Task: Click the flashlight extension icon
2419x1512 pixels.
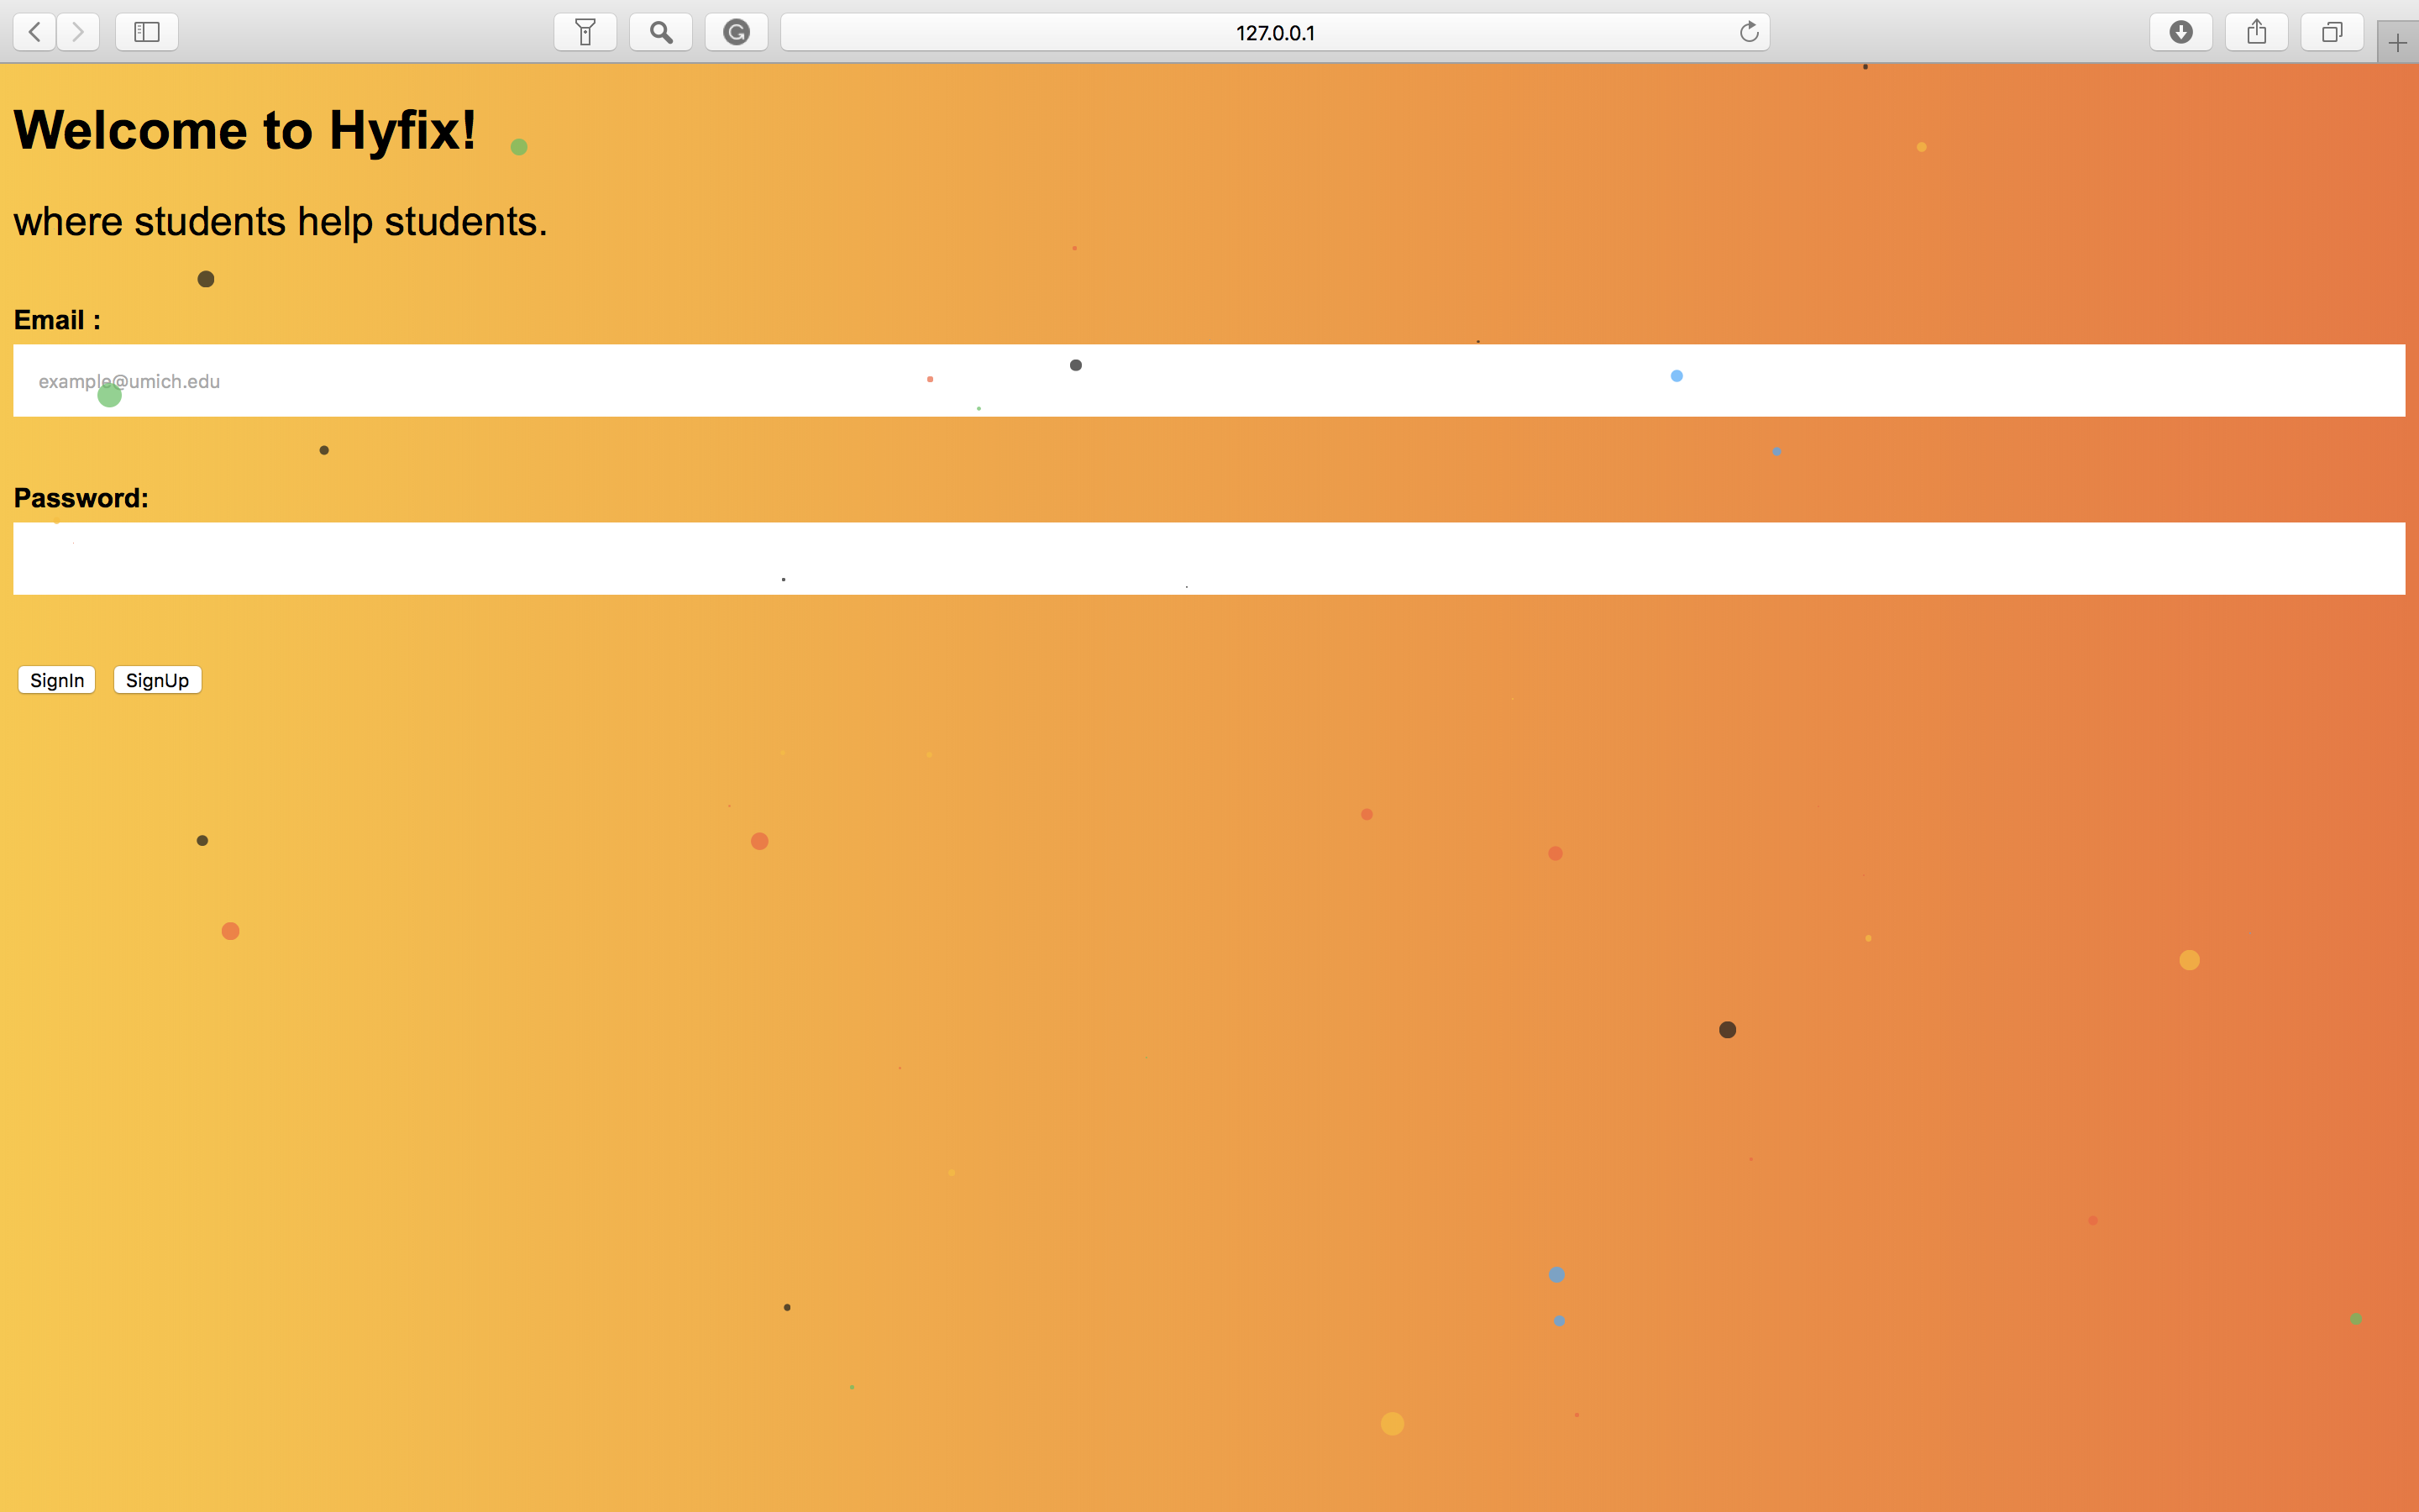Action: 585,32
